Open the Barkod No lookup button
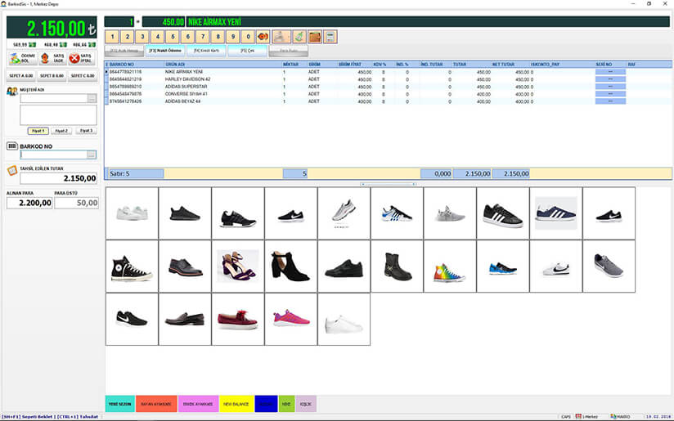The width and height of the screenshot is (674, 421). point(92,155)
